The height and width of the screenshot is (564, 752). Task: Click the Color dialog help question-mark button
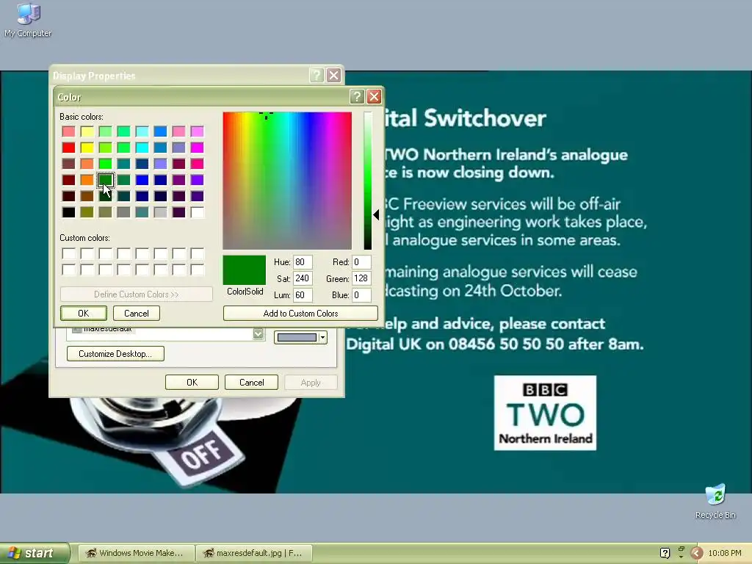356,97
